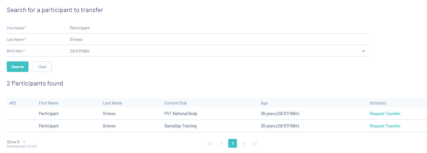Click the First Name column header

[x=48, y=103]
